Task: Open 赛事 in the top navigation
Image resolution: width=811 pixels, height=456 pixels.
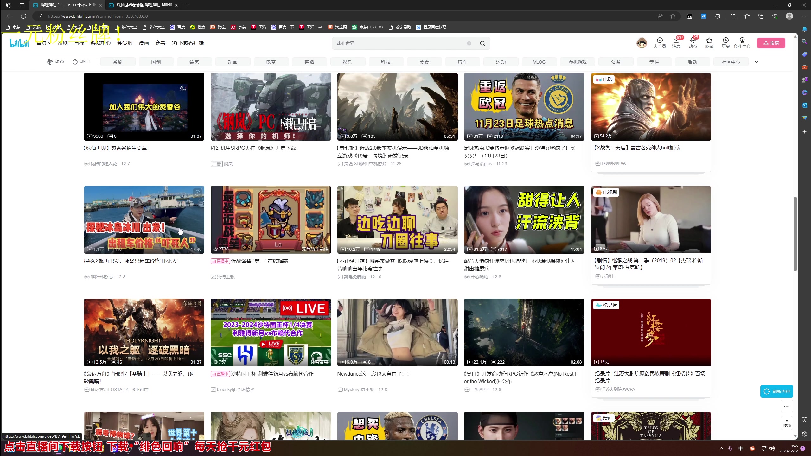Action: (x=160, y=43)
